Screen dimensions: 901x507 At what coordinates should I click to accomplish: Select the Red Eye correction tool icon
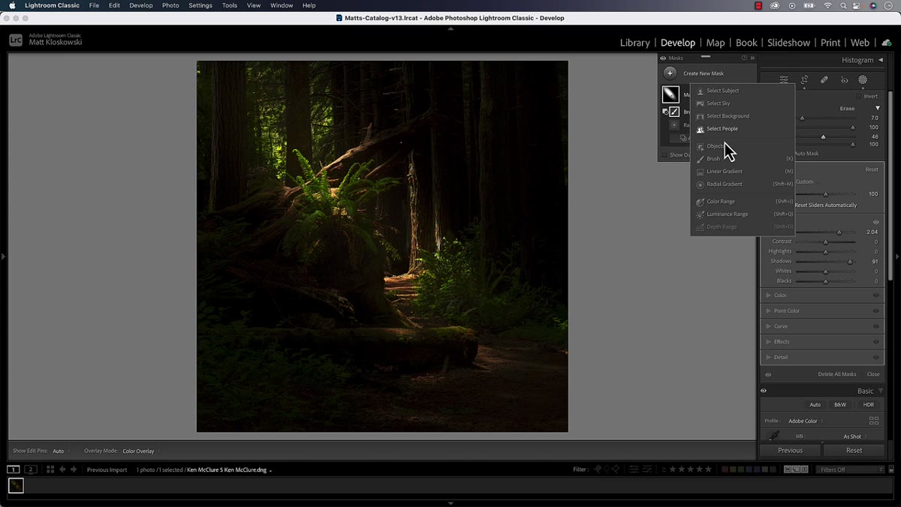point(844,79)
